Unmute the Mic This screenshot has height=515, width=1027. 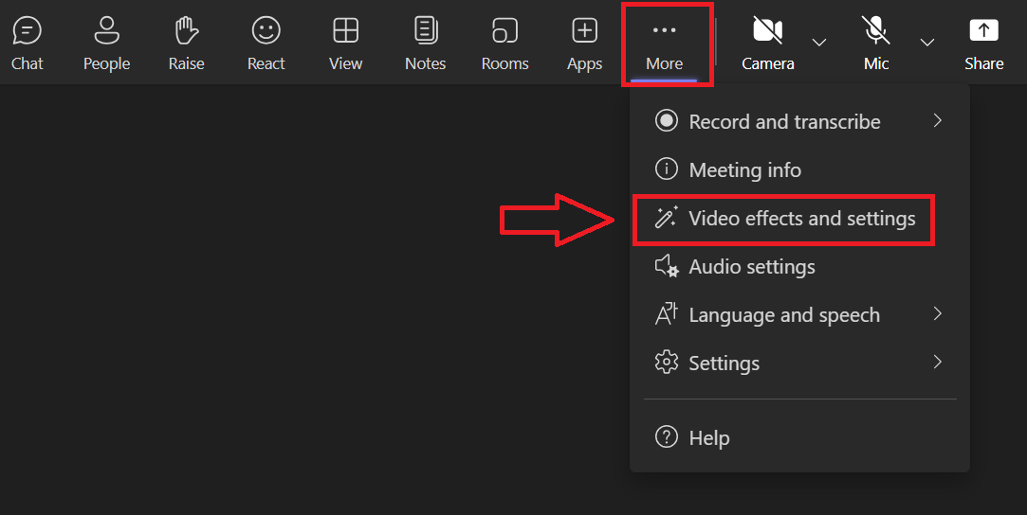(876, 44)
